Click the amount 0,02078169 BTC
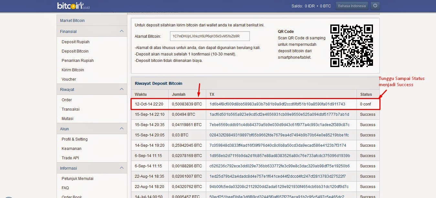The image size is (436, 198). [x=187, y=156]
